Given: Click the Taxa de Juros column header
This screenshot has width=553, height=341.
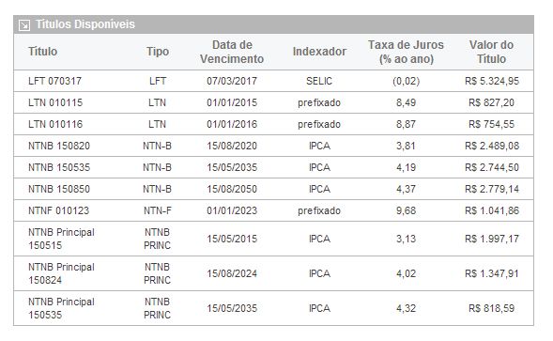Looking at the screenshot, I should pos(406,52).
